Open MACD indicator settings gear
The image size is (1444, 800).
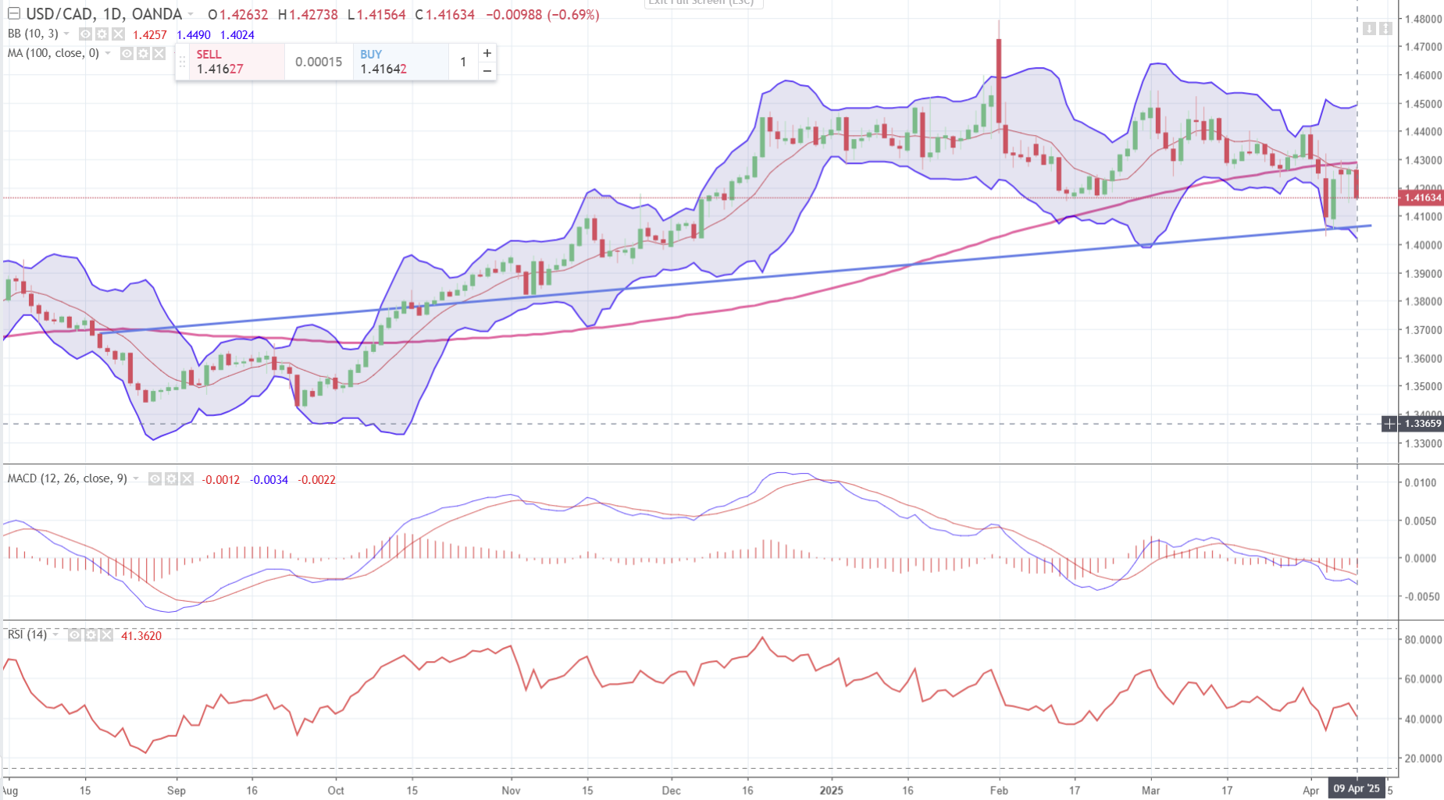171,479
